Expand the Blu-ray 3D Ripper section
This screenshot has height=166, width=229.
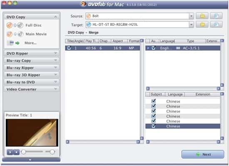click(x=55, y=75)
